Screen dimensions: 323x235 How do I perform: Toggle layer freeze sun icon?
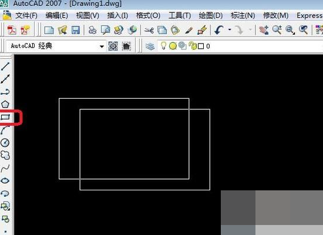tap(173, 46)
